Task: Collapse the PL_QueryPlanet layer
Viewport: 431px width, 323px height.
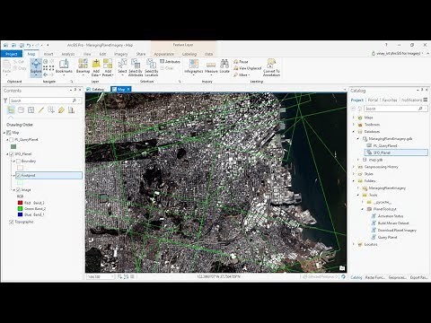Action: click(7, 140)
